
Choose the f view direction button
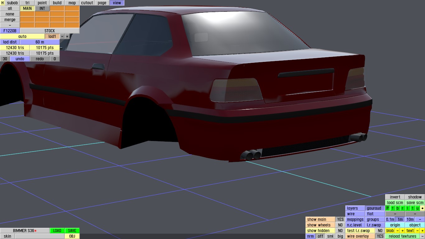click(393, 208)
